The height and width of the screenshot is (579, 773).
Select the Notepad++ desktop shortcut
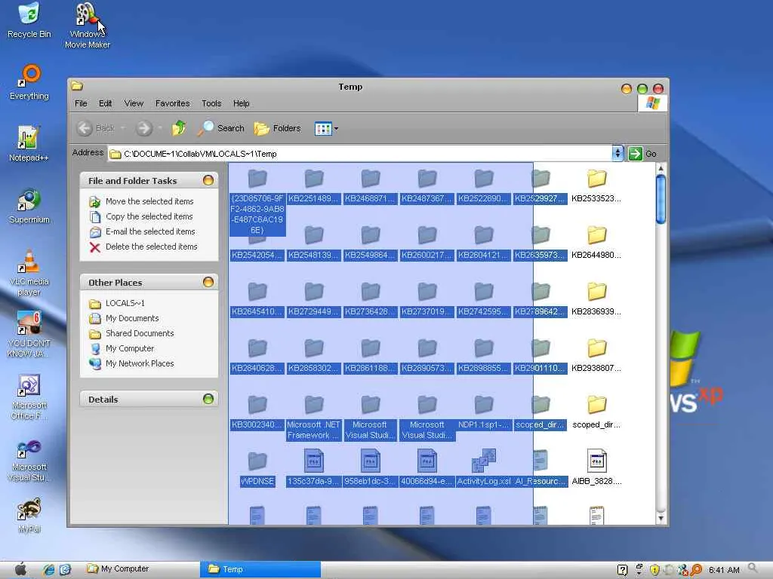29,144
